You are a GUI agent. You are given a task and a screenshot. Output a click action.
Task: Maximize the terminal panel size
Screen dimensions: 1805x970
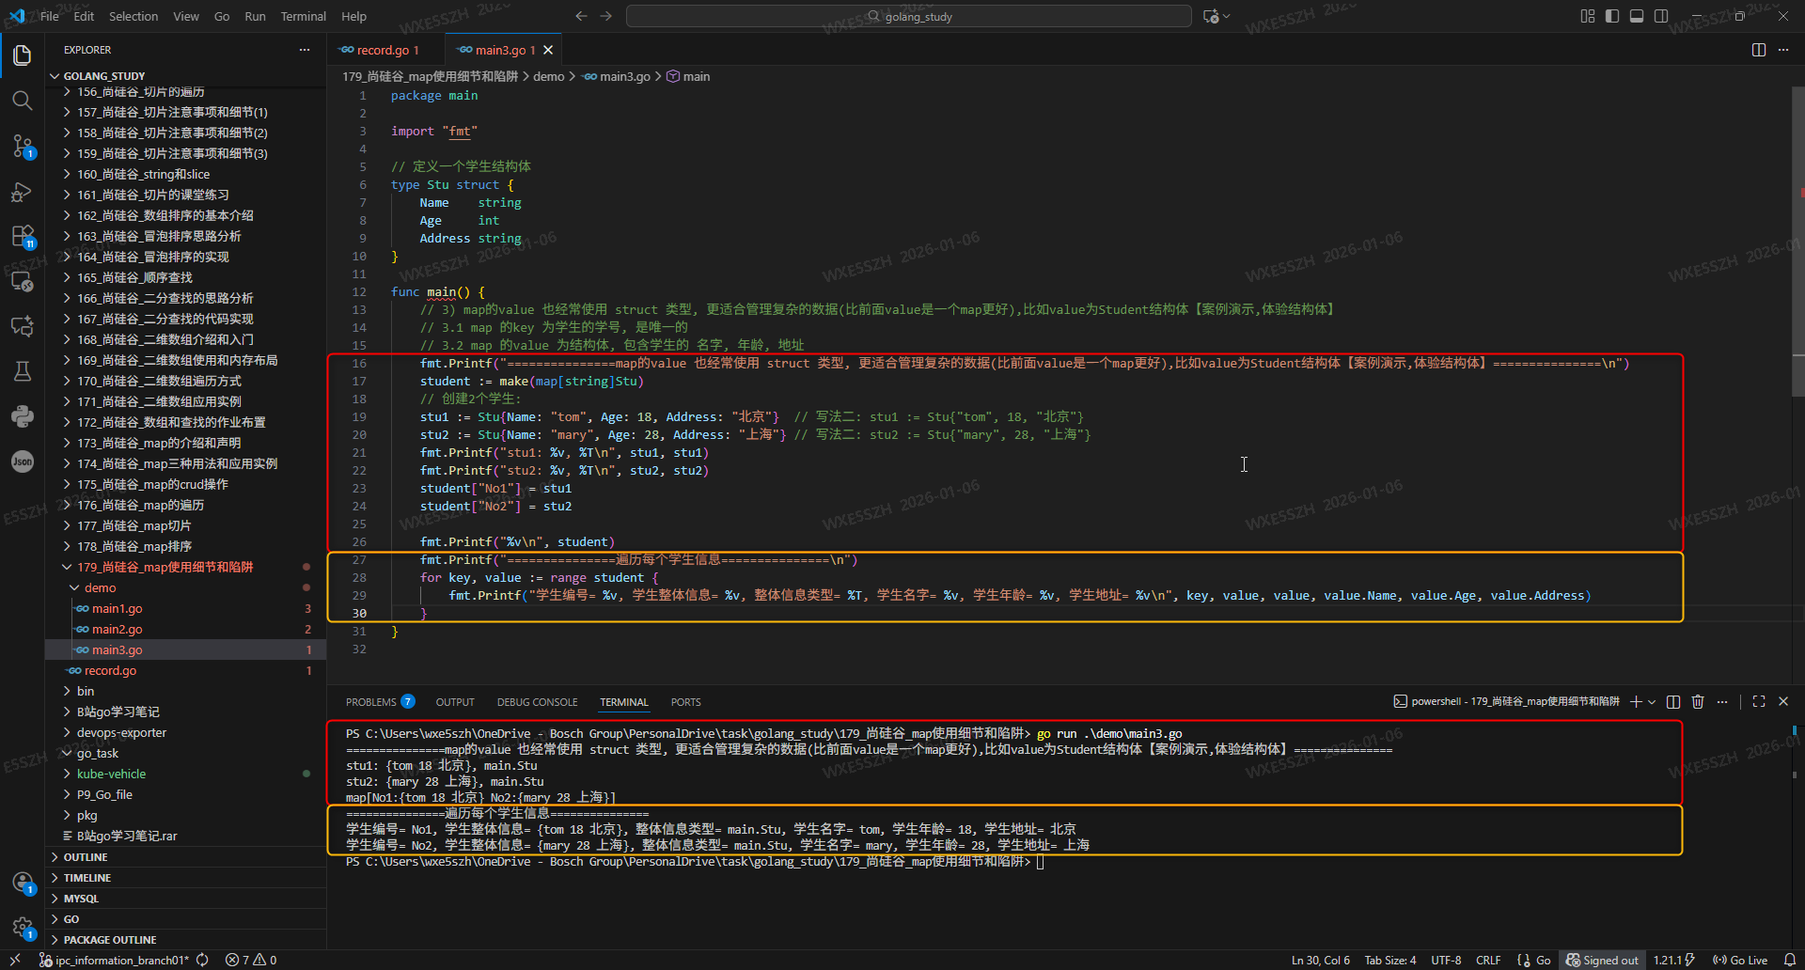tap(1759, 702)
